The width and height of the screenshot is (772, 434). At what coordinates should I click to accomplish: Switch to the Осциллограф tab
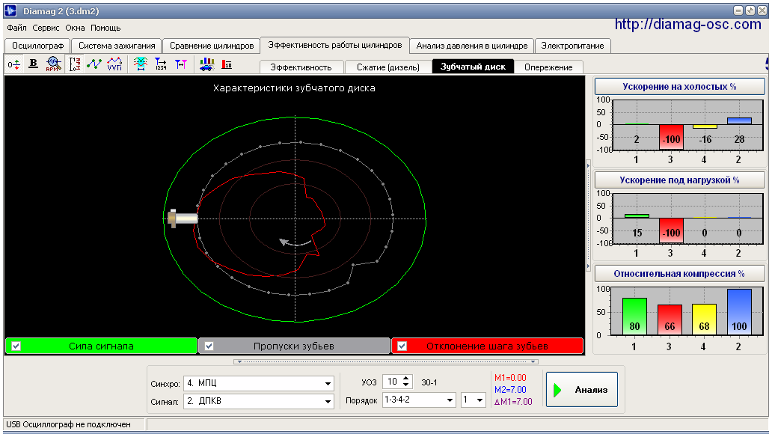38,46
